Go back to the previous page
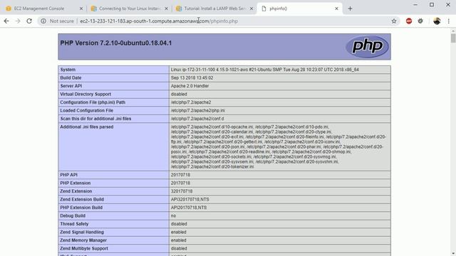The image size is (456, 256). 6,21
